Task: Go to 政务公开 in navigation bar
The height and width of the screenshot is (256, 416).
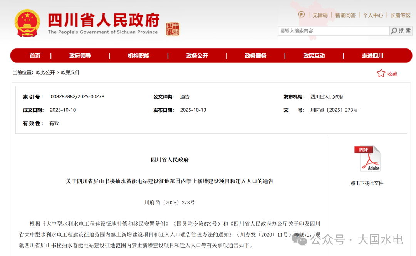Action: click(x=197, y=56)
